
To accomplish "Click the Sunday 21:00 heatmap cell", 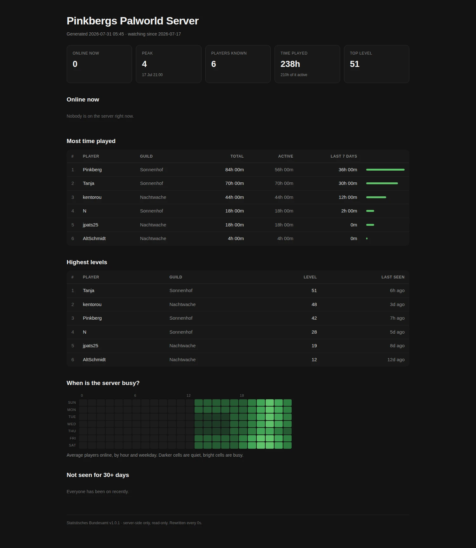I will [x=270, y=403].
